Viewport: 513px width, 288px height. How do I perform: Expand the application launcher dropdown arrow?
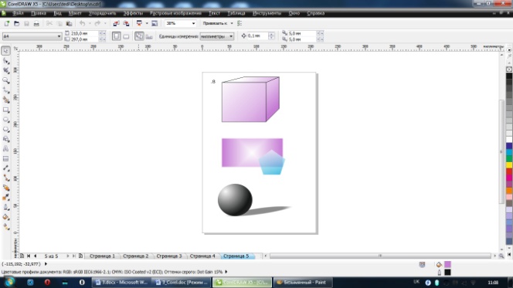pyautogui.click(x=147, y=23)
